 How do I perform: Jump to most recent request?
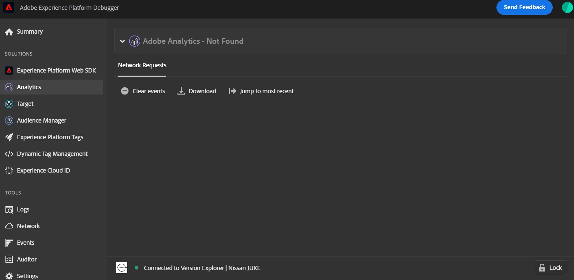tap(261, 91)
